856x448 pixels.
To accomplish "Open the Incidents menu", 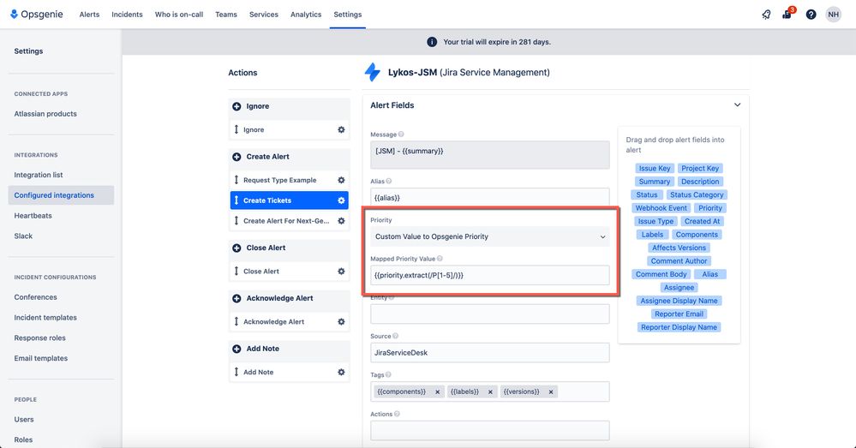I will coord(127,15).
